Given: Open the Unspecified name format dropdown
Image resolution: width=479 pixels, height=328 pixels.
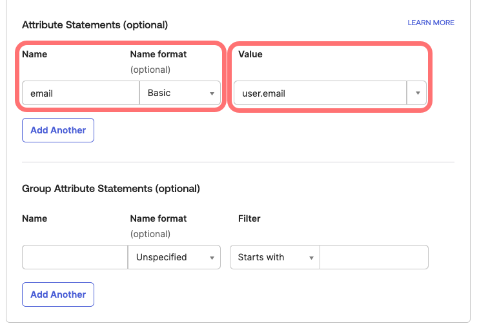Looking at the screenshot, I should [169, 257].
